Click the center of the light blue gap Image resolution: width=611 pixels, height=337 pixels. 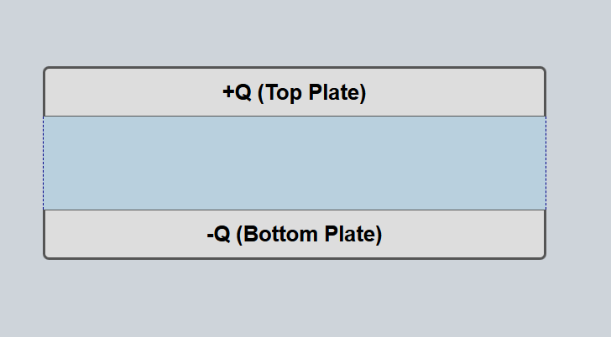(x=295, y=163)
